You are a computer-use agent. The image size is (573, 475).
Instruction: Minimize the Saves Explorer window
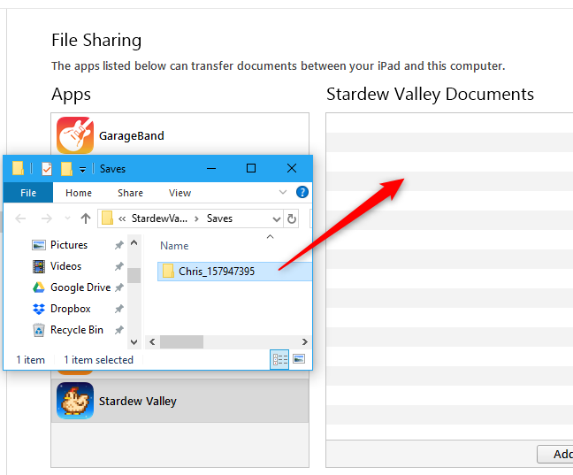pos(211,168)
